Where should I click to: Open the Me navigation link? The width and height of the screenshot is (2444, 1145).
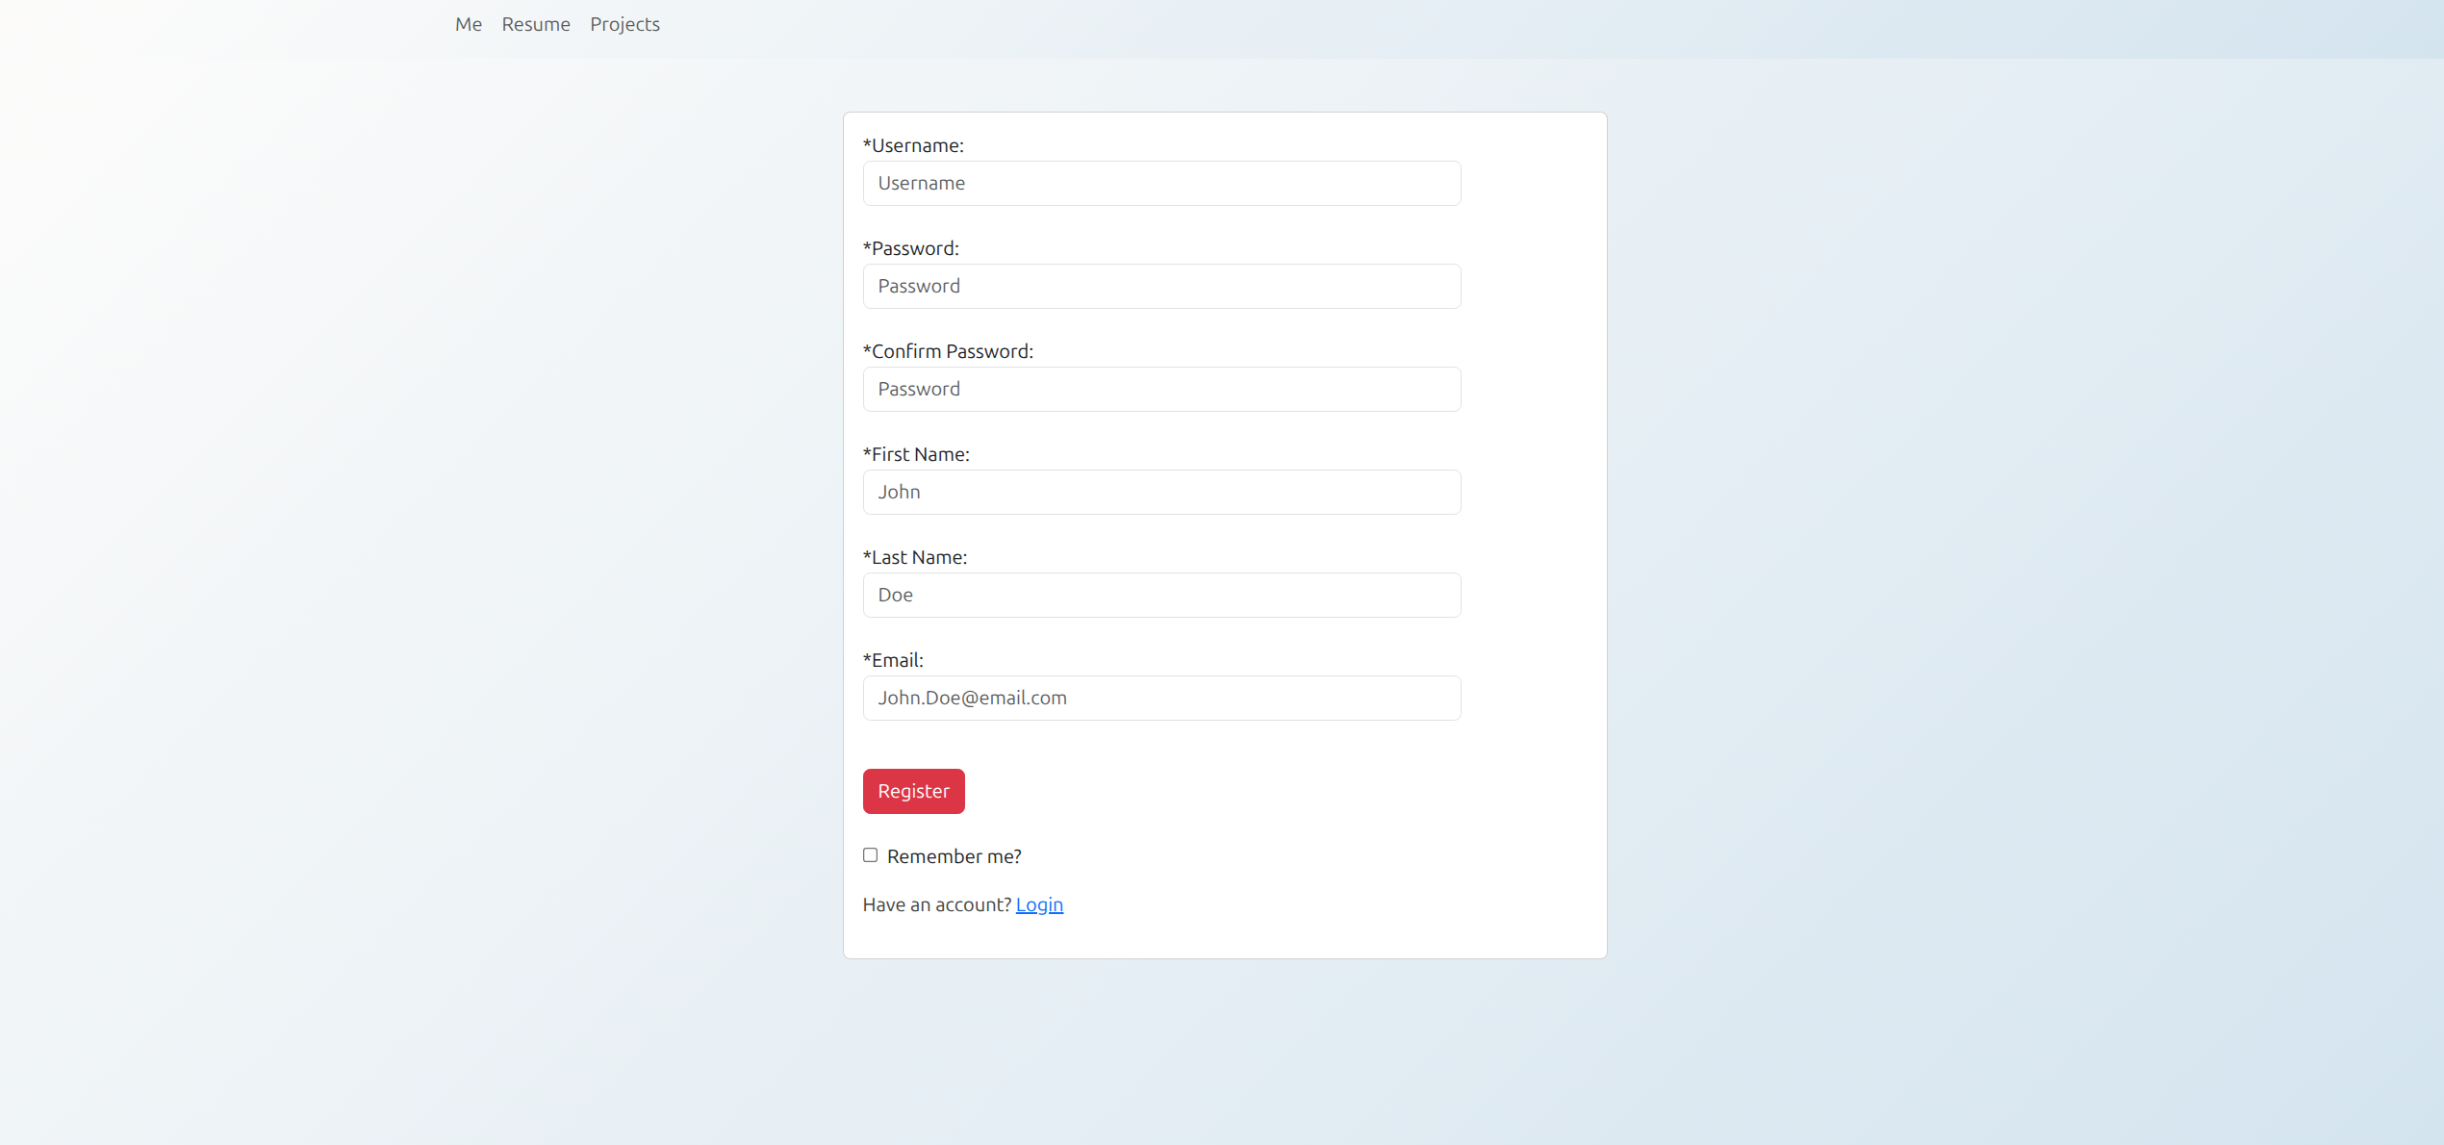(469, 24)
